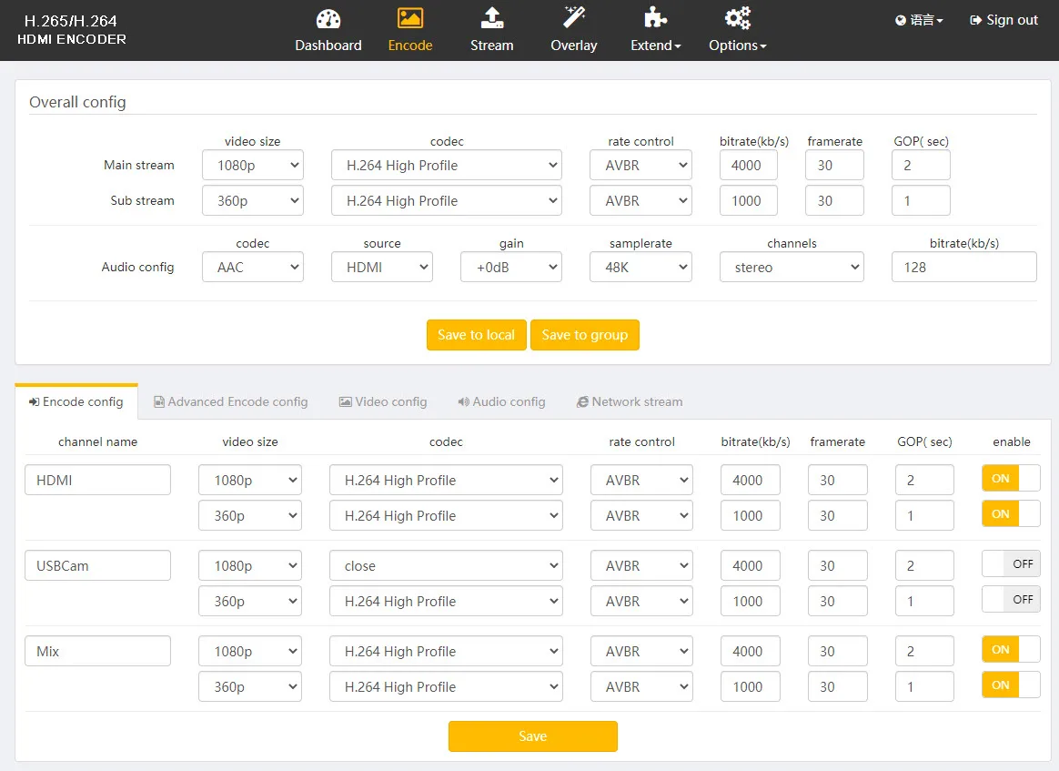Open the Dashboard gauge icon

[x=328, y=18]
